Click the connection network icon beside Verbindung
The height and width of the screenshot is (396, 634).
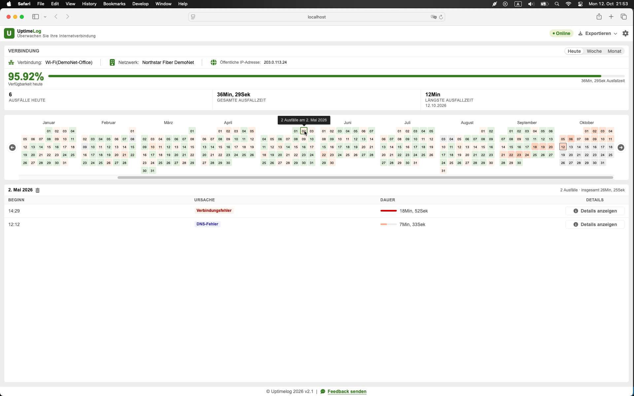[11, 62]
